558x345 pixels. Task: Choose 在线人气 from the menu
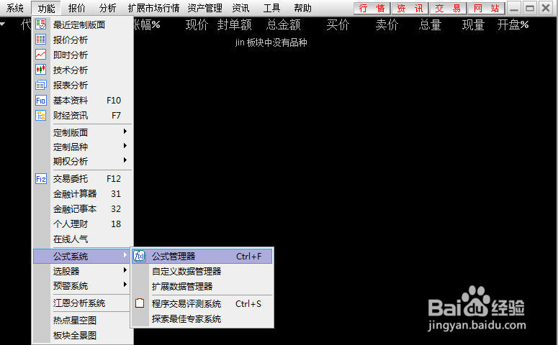coord(83,239)
